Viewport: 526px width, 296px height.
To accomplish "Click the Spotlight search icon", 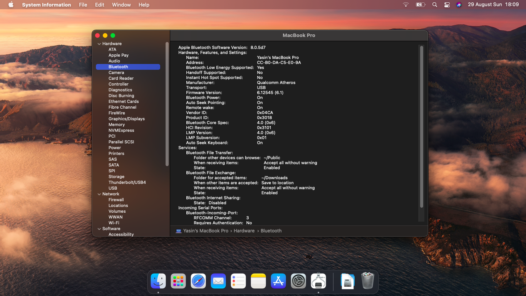I will point(435,5).
